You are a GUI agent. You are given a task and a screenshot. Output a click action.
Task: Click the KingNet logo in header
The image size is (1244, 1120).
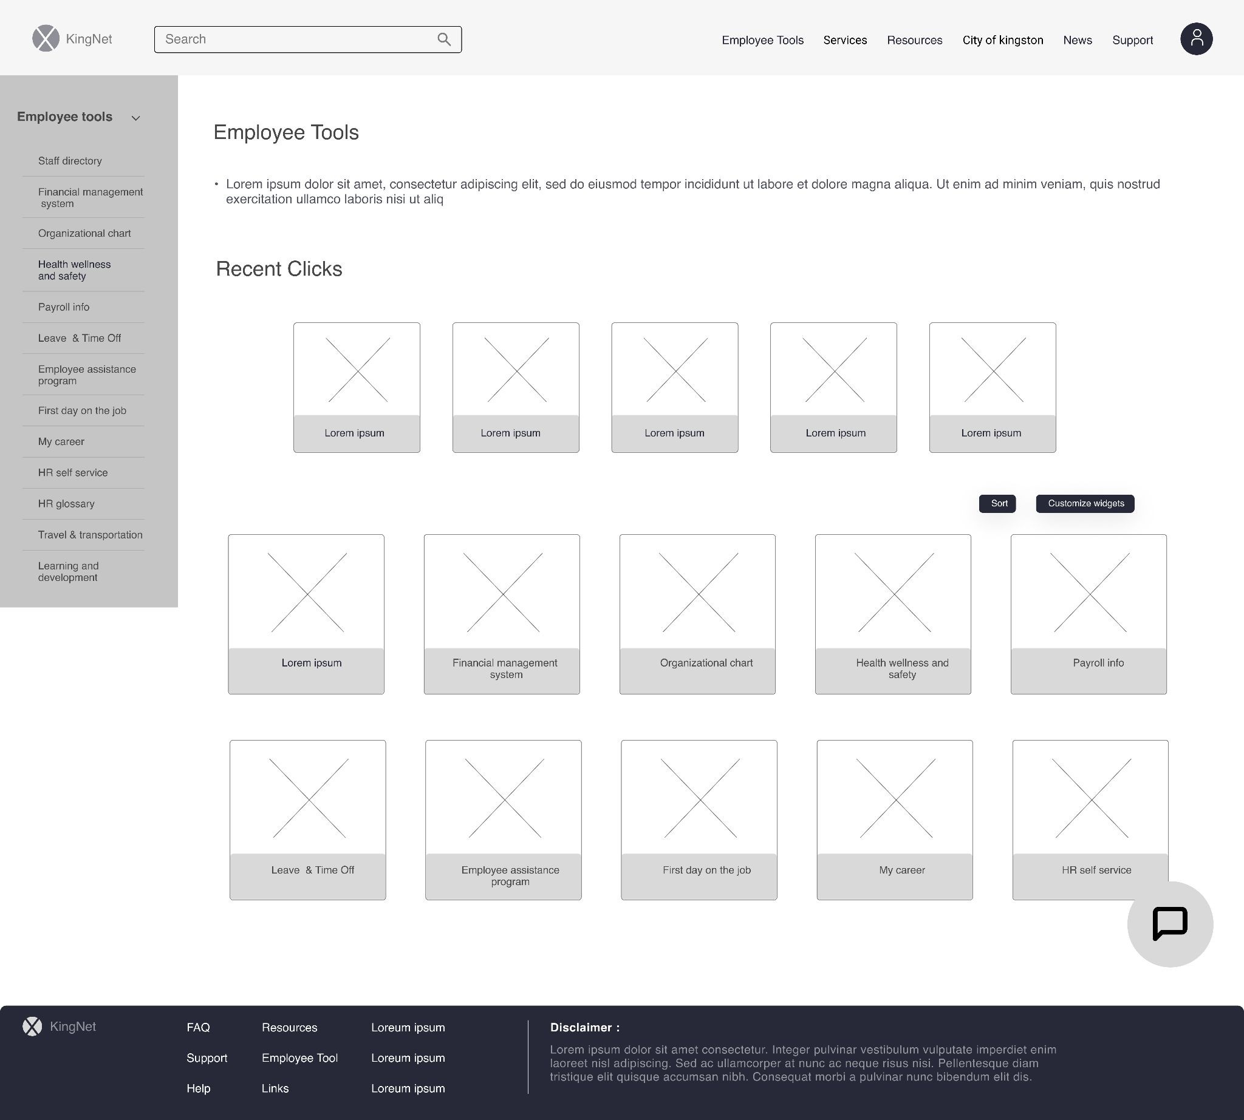(72, 39)
